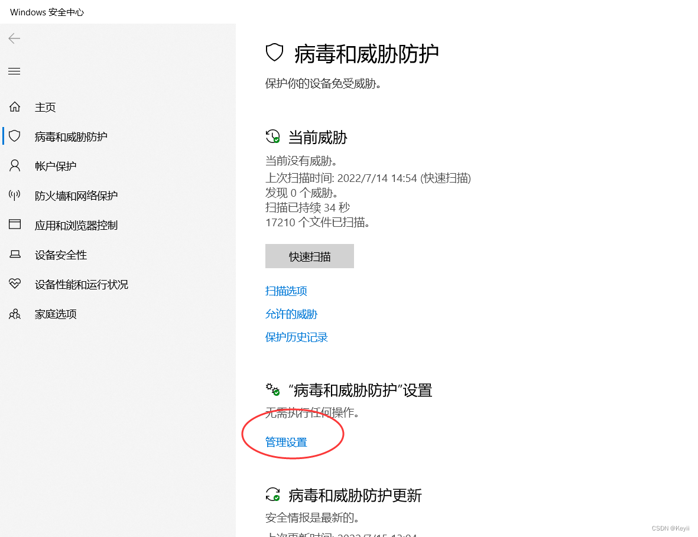The image size is (698, 537).
Task: Open 帐户保护 section
Action: (x=56, y=166)
